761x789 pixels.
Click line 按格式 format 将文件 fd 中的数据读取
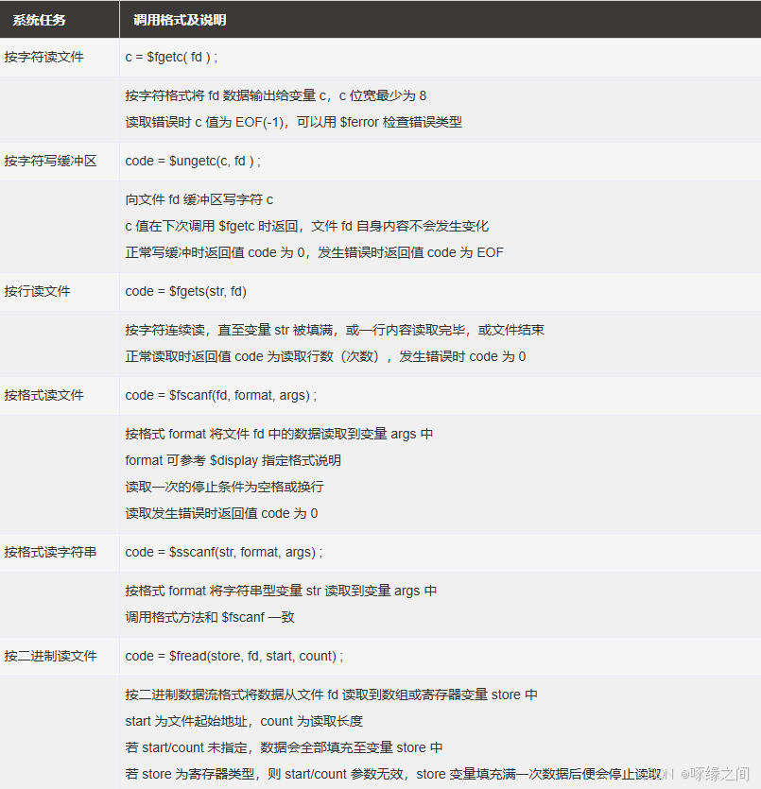279,435
